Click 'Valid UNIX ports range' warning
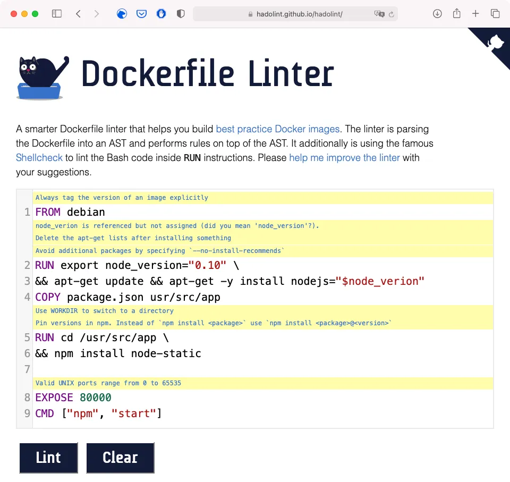The image size is (510, 482). click(x=263, y=383)
